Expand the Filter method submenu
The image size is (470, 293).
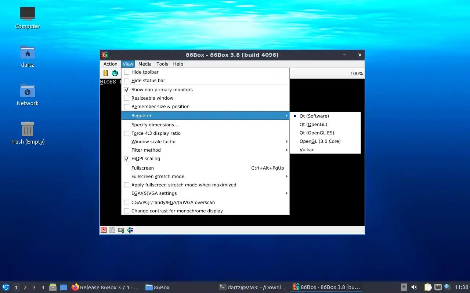tap(205, 150)
